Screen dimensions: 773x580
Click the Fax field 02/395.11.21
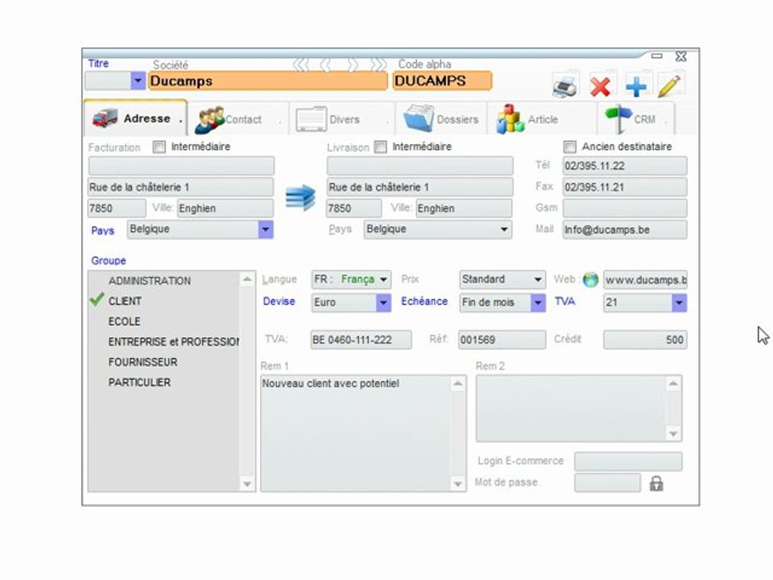pos(625,187)
